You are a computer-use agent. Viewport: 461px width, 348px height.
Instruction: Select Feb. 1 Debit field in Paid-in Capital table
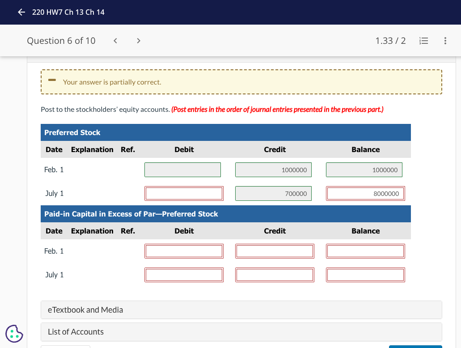pos(184,251)
